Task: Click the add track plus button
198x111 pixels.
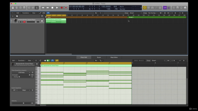Action: click(x=13, y=16)
